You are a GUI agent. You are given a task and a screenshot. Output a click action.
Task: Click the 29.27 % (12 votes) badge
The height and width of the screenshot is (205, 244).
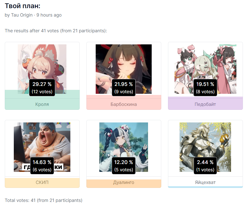pos(42,88)
